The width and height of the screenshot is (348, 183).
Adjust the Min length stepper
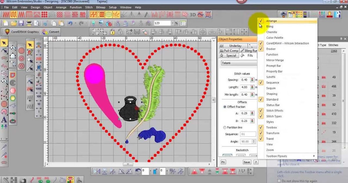[x=252, y=95]
